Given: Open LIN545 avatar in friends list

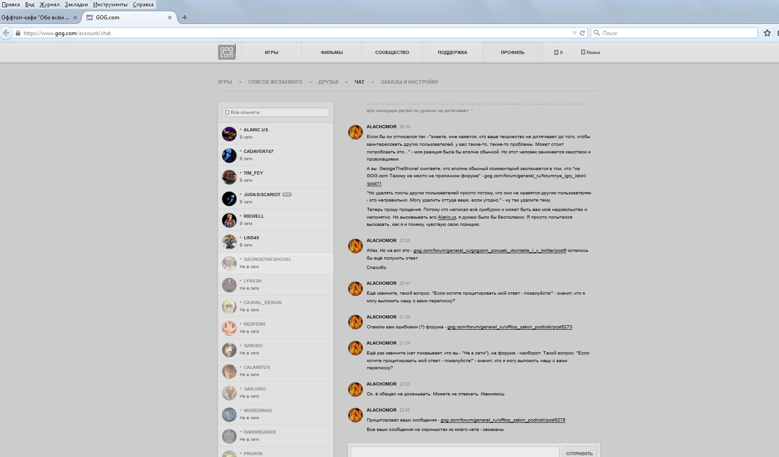Looking at the screenshot, I should tap(229, 242).
